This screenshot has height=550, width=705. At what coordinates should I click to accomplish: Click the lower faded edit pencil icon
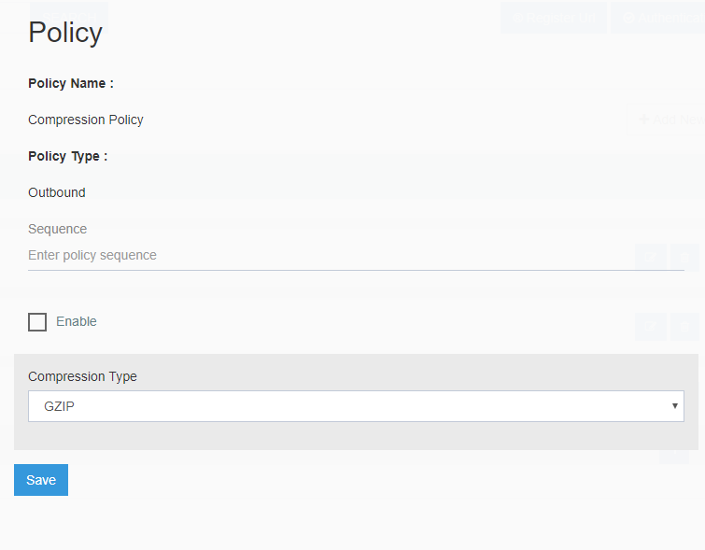click(x=650, y=327)
